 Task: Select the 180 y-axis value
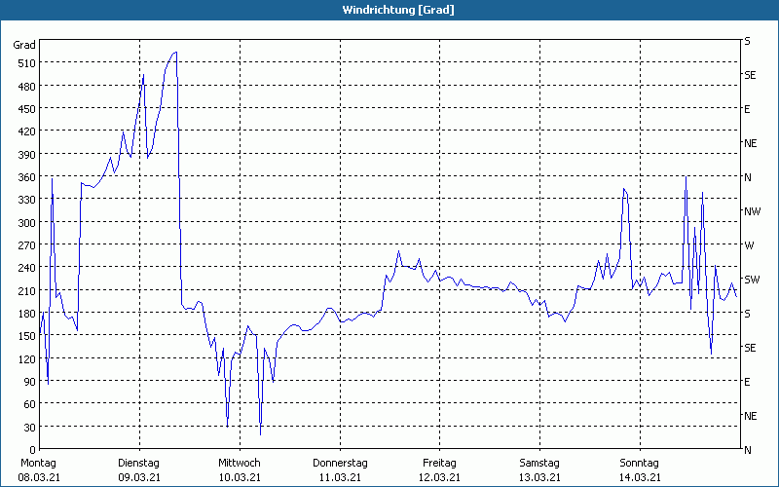(x=27, y=314)
